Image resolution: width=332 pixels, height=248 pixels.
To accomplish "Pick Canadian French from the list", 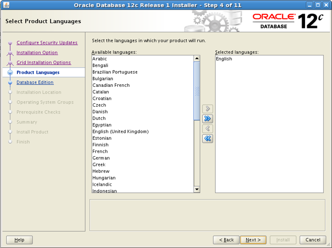I will coord(143,85).
